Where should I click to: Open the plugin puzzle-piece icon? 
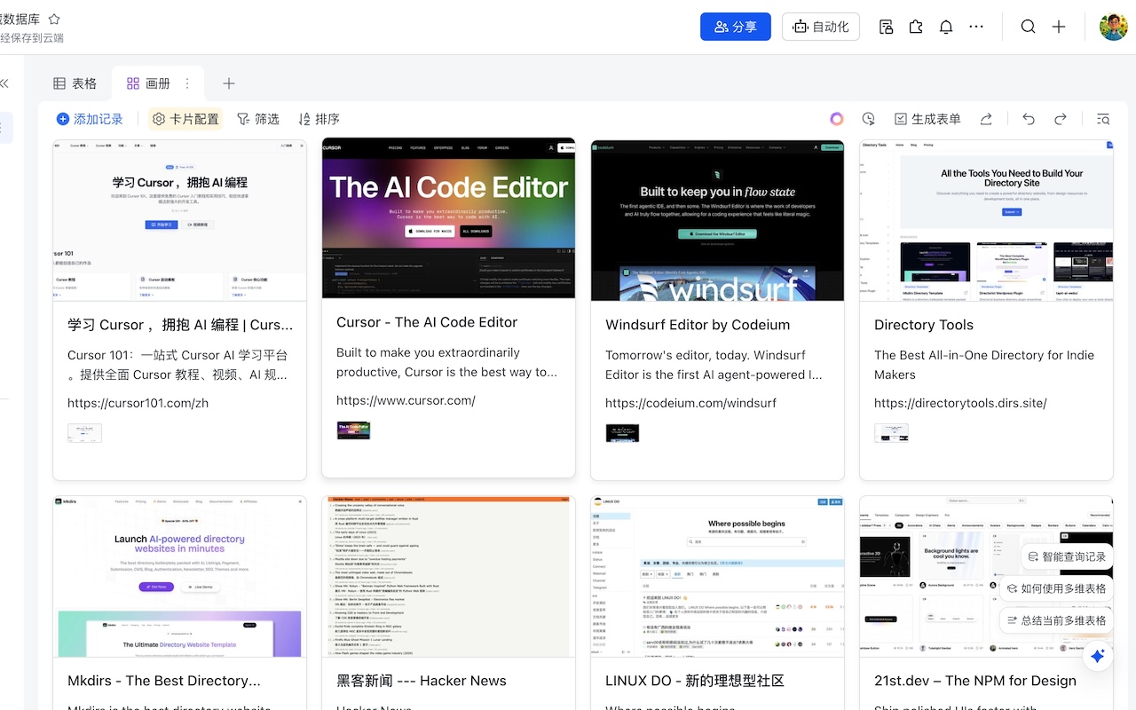(x=916, y=27)
